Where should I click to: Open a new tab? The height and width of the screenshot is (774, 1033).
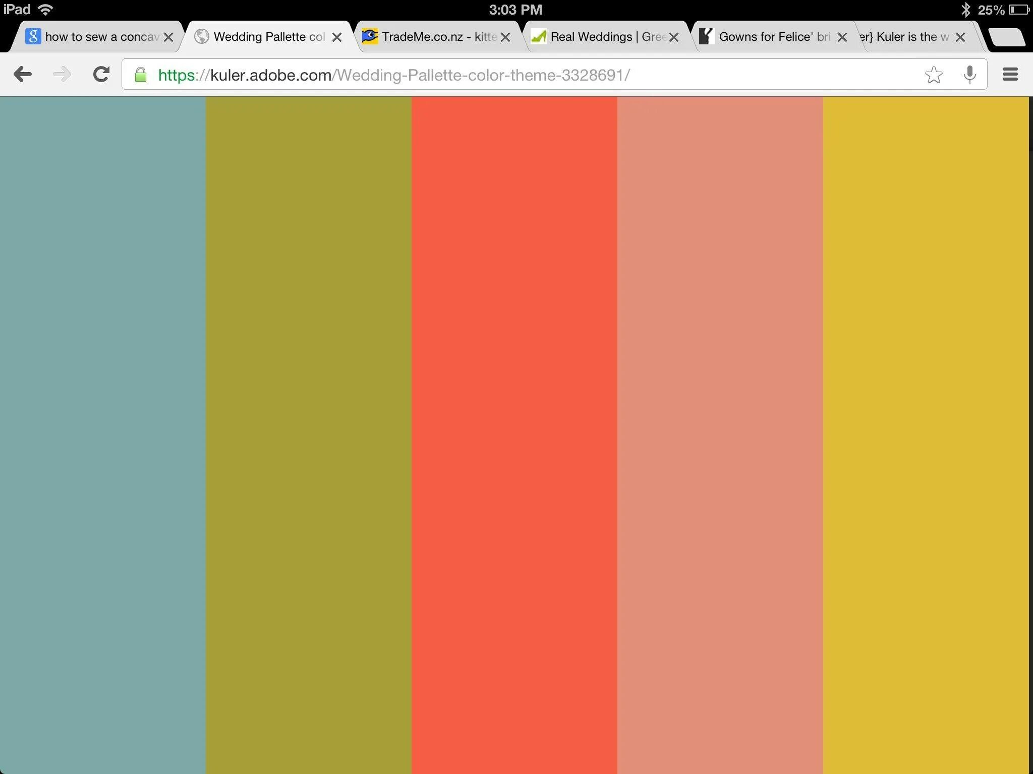[x=1006, y=37]
